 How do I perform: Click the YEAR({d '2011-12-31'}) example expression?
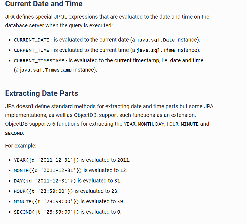point(46,160)
